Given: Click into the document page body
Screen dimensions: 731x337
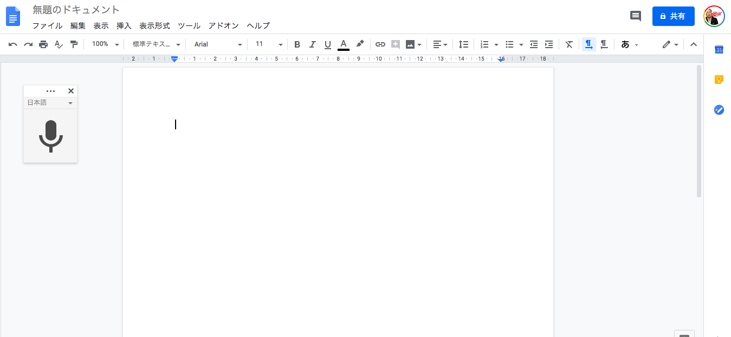Looking at the screenshot, I should coord(338,202).
